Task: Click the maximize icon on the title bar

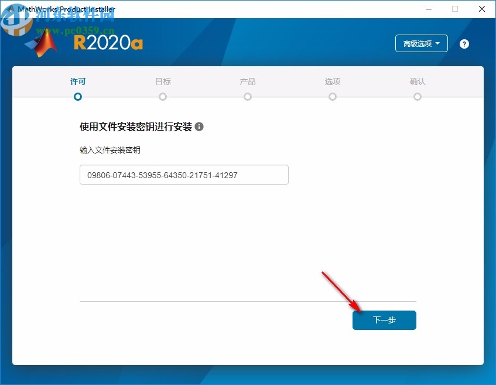Action: pos(455,9)
